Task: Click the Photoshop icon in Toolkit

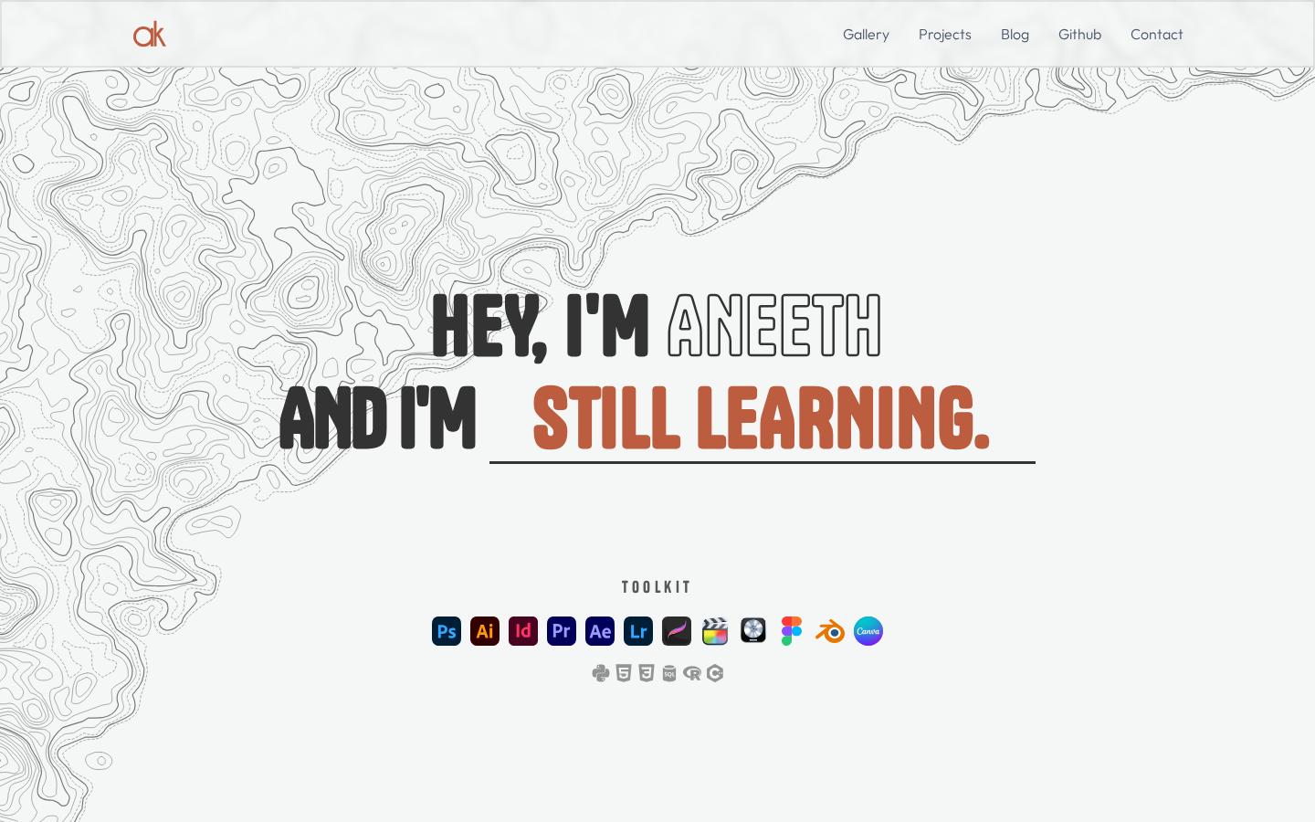Action: pyautogui.click(x=447, y=631)
